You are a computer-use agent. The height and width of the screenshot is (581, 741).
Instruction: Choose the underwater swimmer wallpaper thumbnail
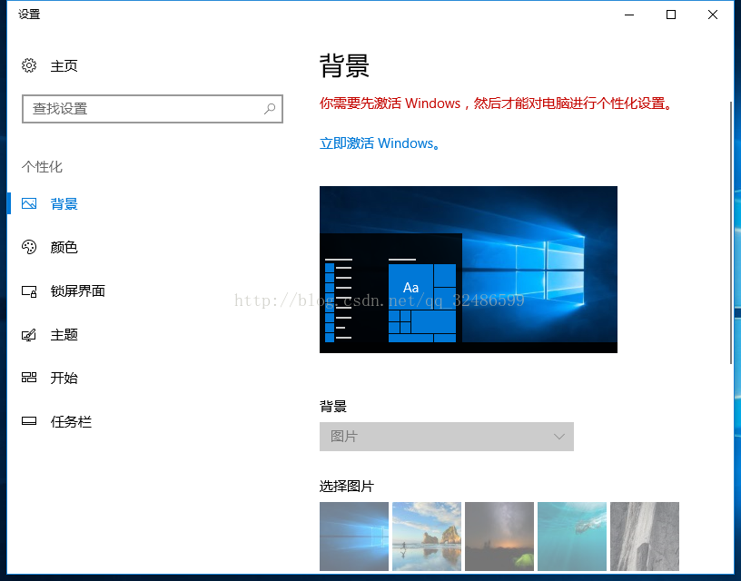[572, 537]
